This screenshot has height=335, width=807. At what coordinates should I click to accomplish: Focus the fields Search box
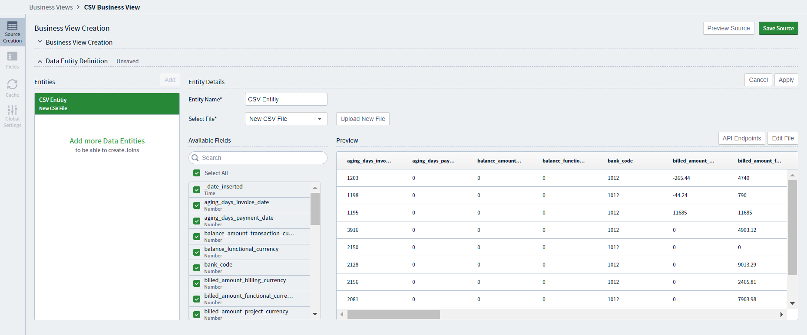[x=258, y=158]
